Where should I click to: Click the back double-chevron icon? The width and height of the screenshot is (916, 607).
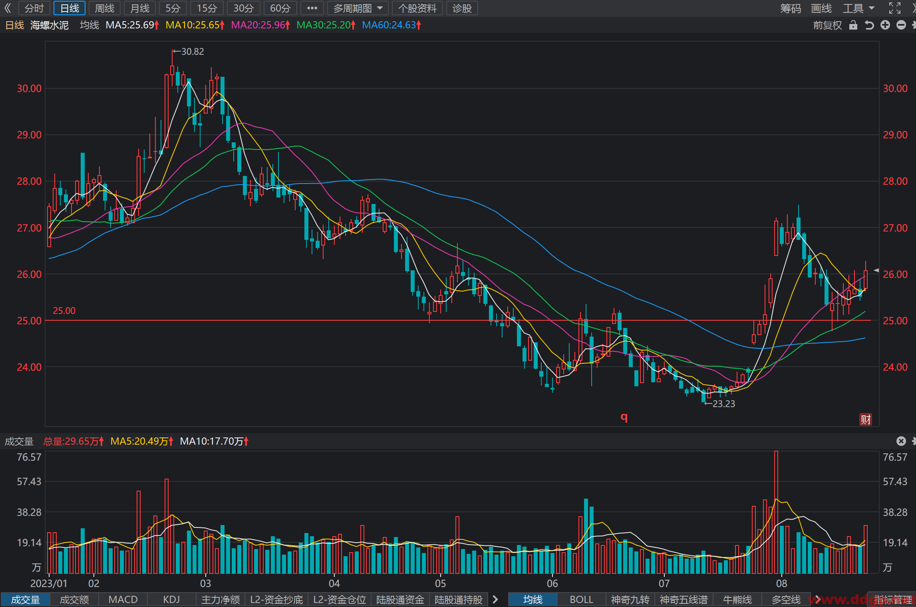[8, 8]
